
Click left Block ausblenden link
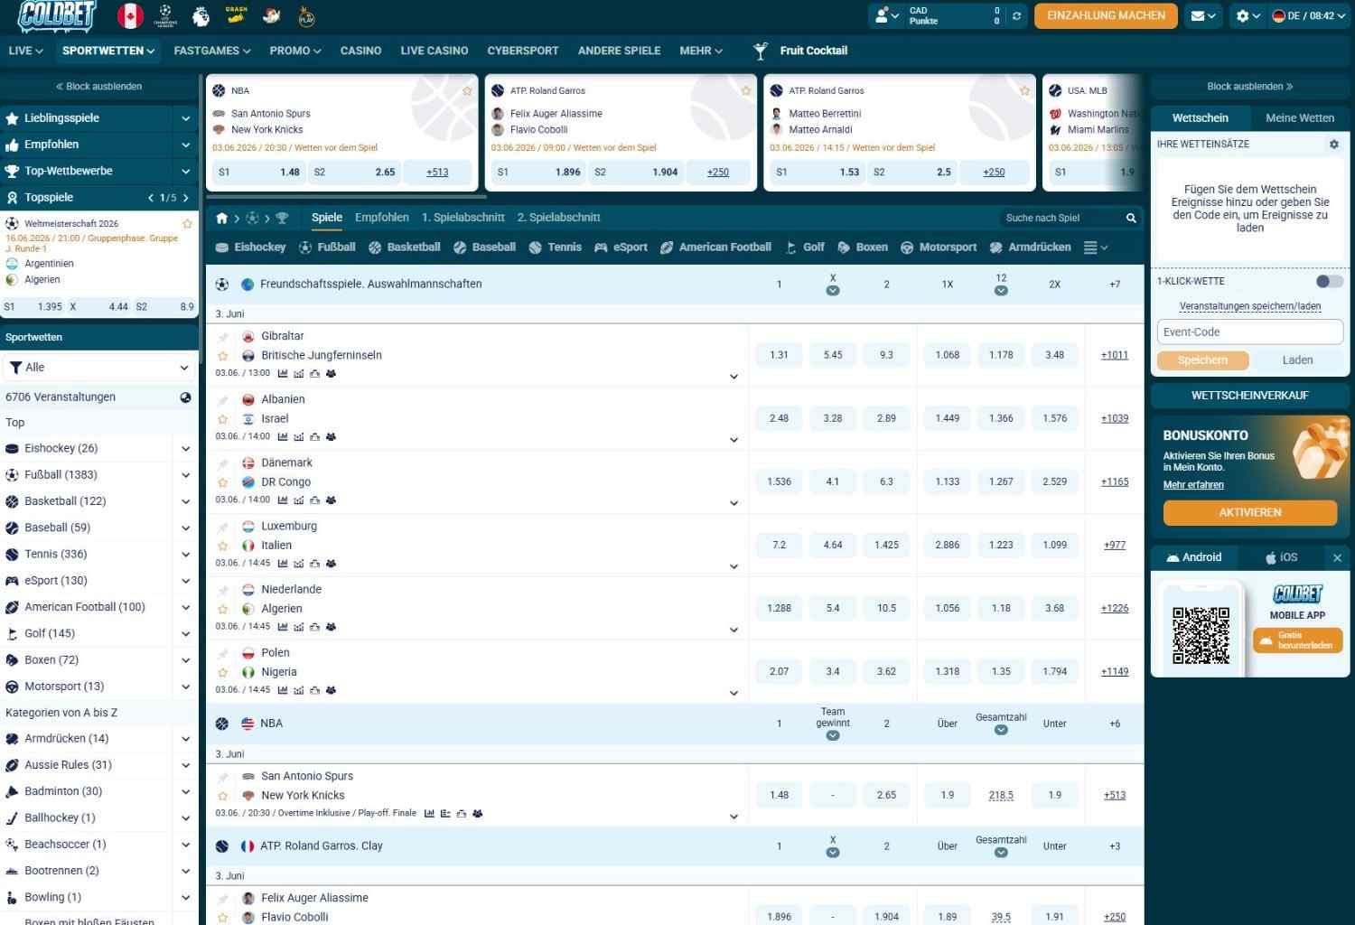99,87
